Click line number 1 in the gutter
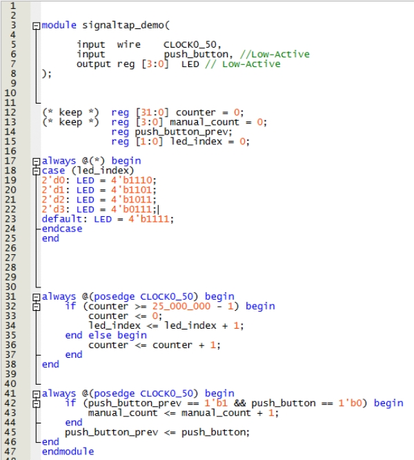The width and height of the screenshot is (414, 460). [x=14, y=6]
